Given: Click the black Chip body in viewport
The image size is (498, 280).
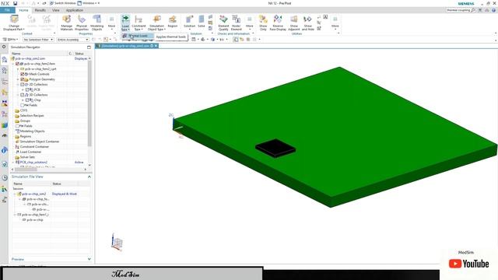Looking at the screenshot, I should [275, 148].
